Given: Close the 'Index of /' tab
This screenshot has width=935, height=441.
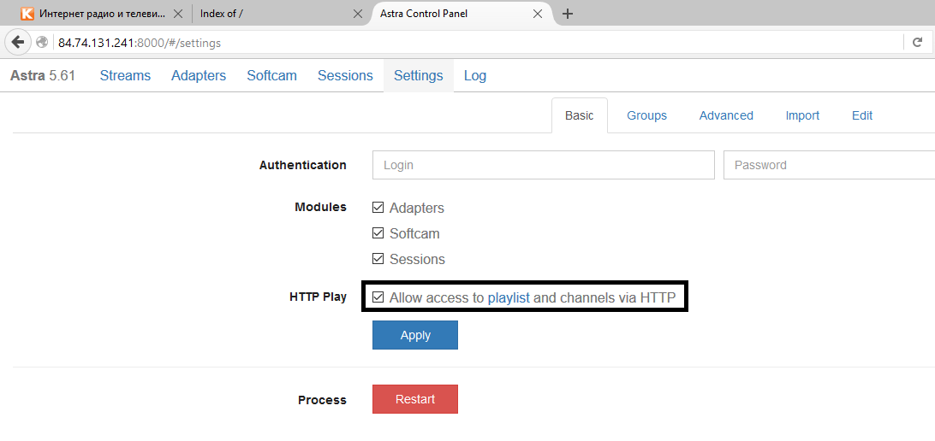Looking at the screenshot, I should pos(358,14).
